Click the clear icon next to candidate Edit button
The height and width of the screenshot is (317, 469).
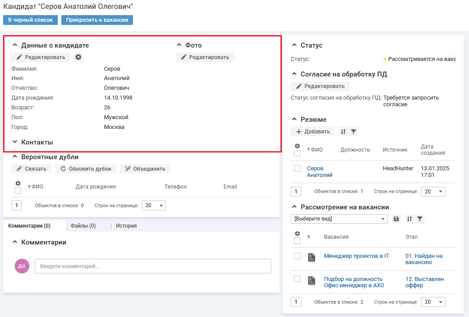tap(78, 57)
